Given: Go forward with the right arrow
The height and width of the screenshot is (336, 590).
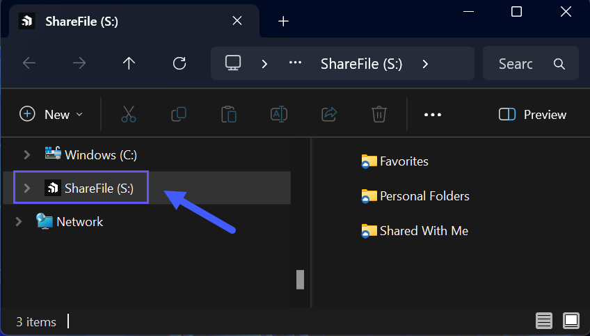Looking at the screenshot, I should tap(79, 63).
